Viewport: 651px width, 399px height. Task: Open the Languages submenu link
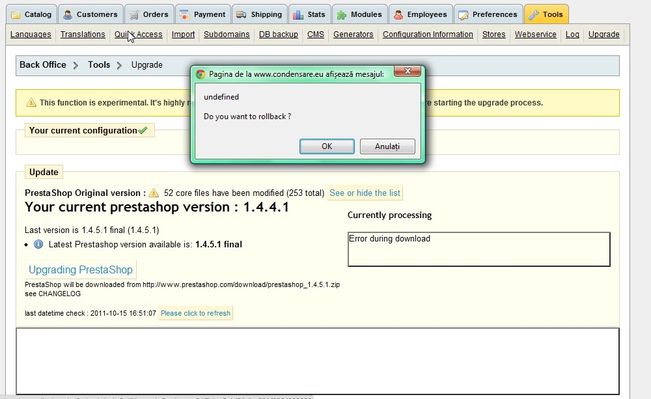31,34
